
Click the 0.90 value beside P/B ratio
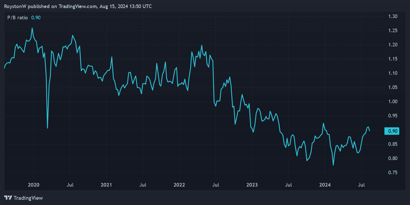(x=36, y=18)
